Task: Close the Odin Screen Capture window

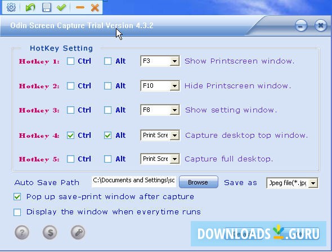Action: point(321,26)
